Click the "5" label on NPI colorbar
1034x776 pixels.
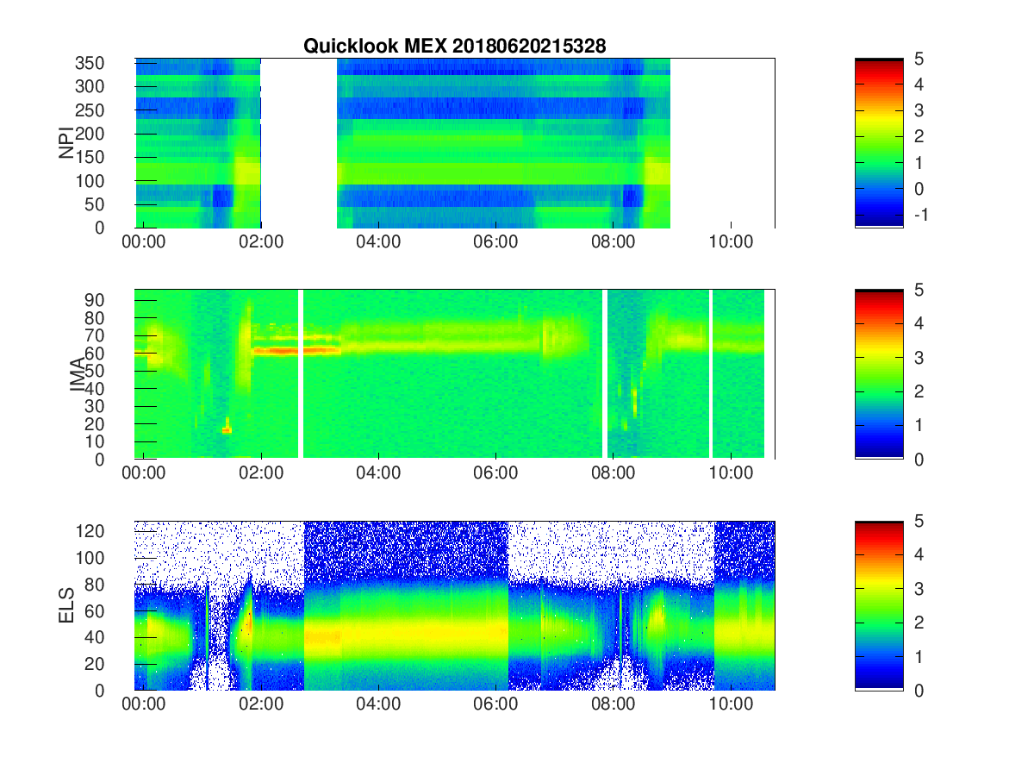click(918, 59)
